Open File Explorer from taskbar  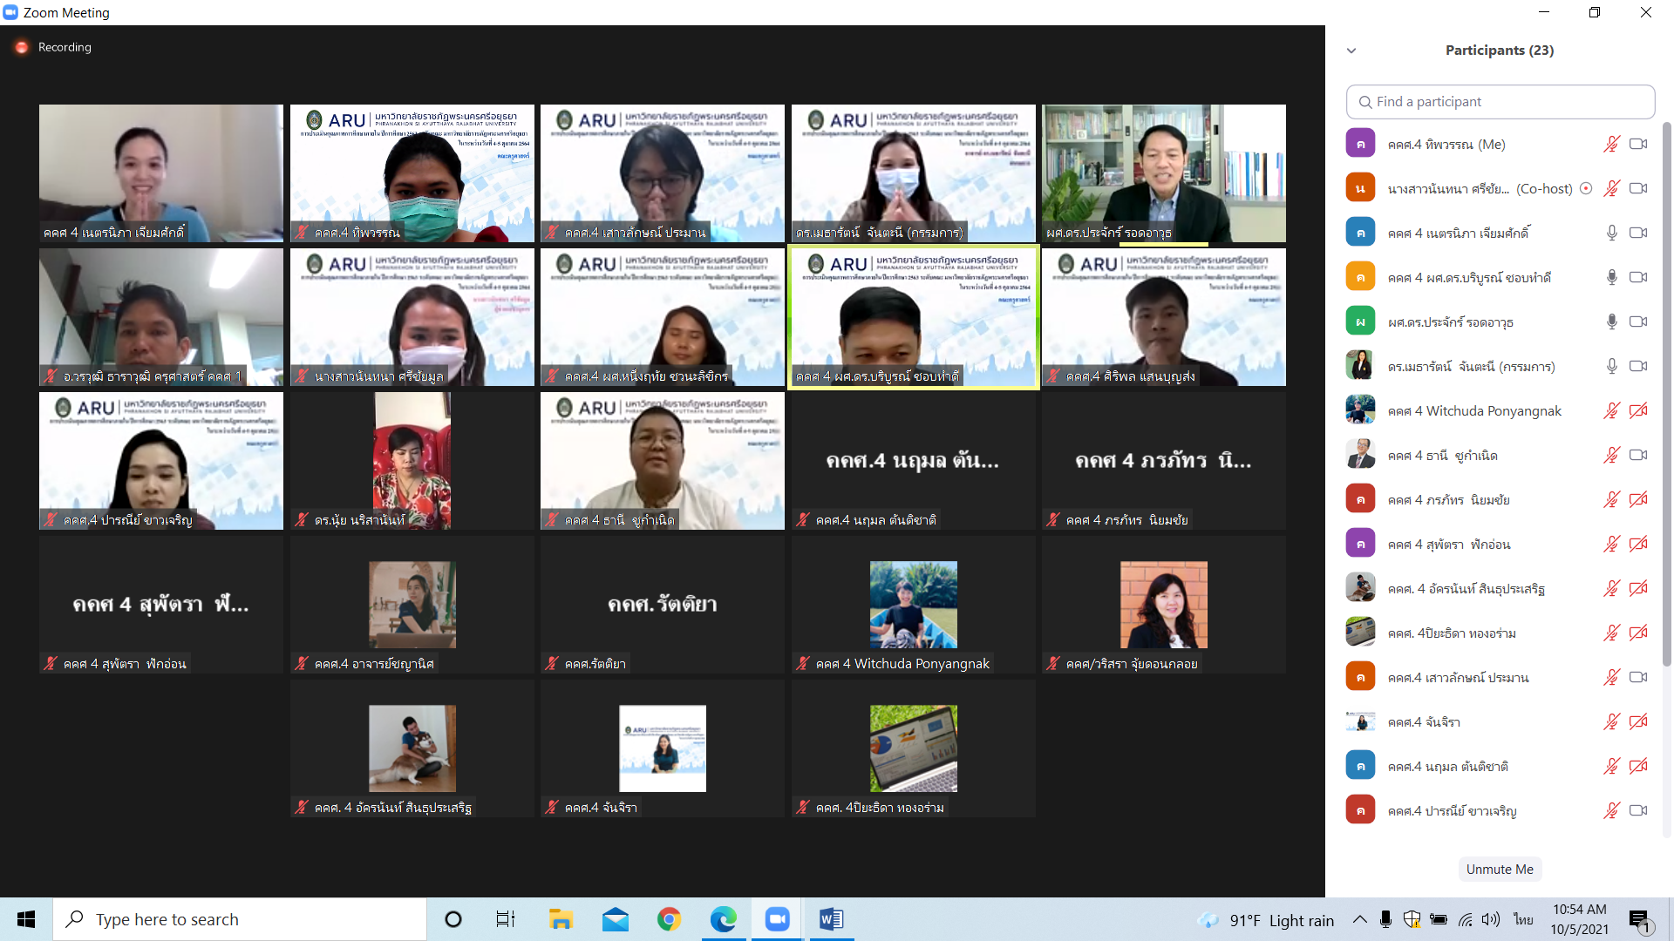coord(560,919)
